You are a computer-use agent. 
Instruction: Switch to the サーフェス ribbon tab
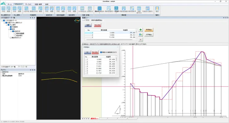(28, 4)
